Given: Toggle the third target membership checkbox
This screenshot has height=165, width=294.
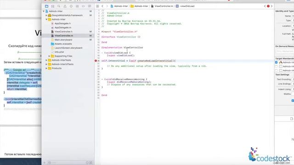Looking at the screenshot, I should coord(276,71).
